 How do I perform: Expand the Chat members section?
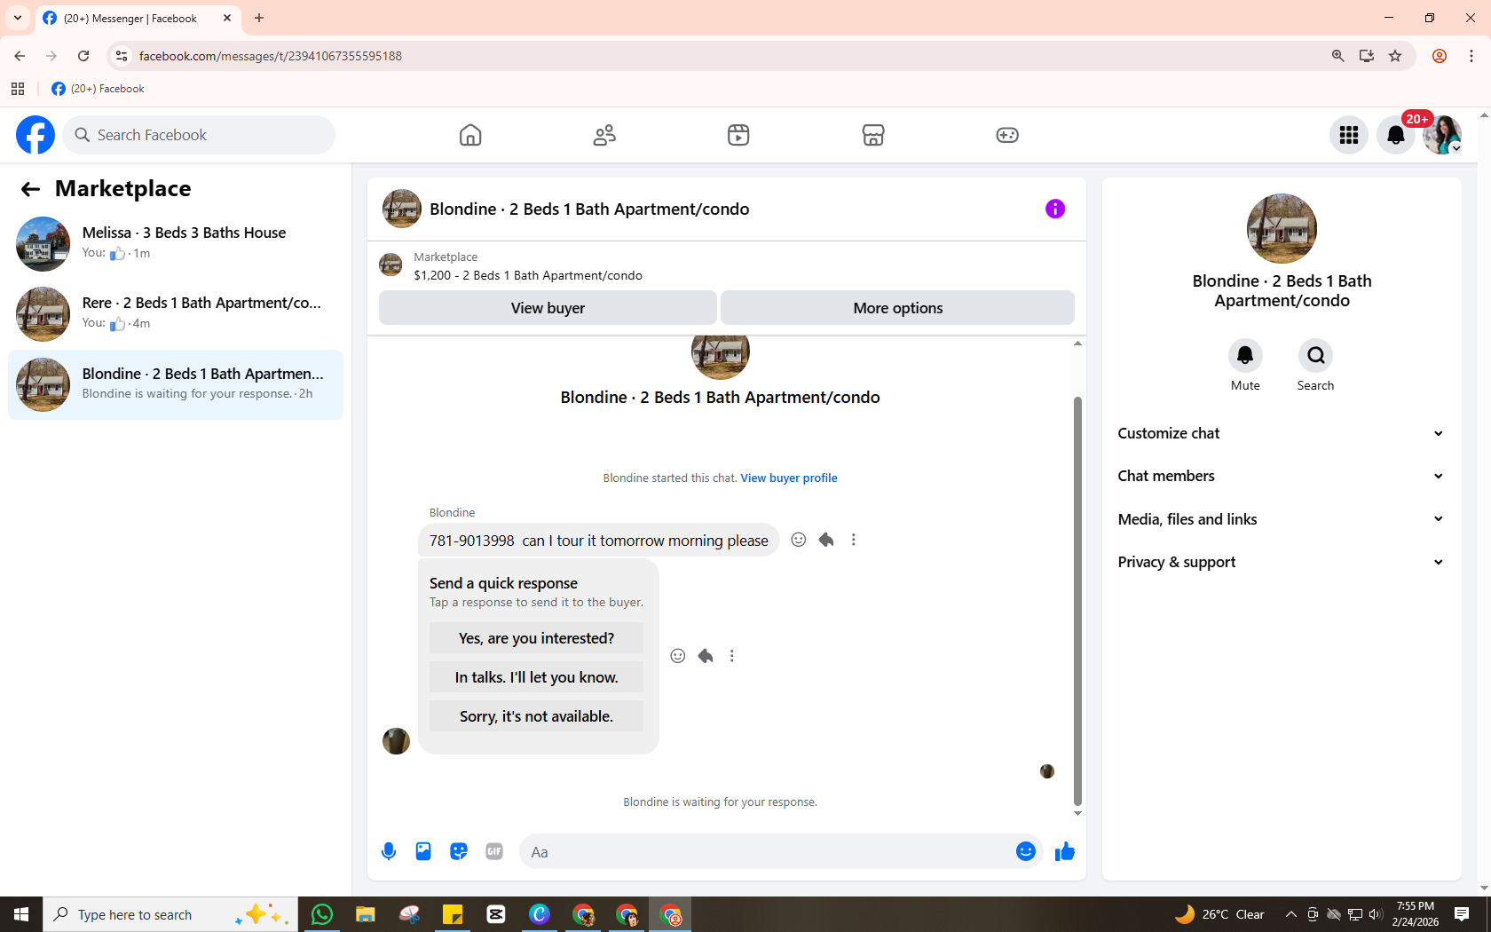[x=1282, y=476]
